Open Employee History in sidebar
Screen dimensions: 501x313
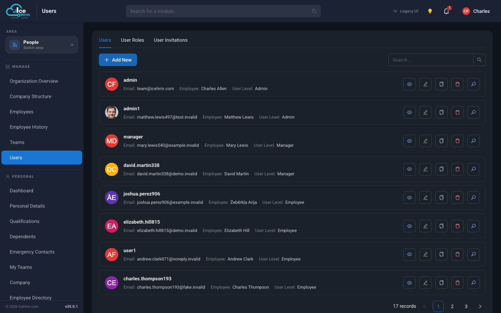click(42, 127)
